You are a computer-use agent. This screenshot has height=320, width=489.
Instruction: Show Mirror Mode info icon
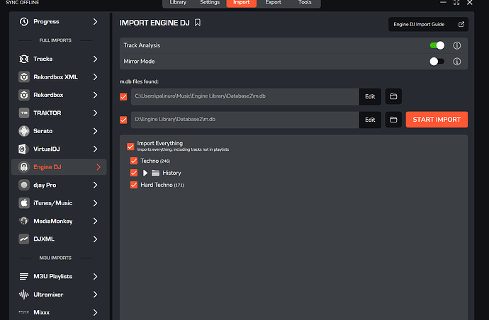(457, 62)
